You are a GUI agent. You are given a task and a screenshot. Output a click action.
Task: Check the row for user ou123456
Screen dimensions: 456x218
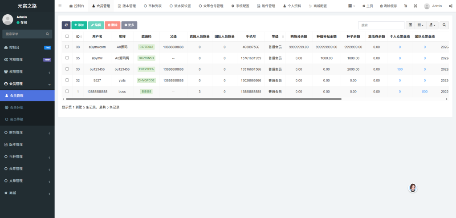(67, 69)
